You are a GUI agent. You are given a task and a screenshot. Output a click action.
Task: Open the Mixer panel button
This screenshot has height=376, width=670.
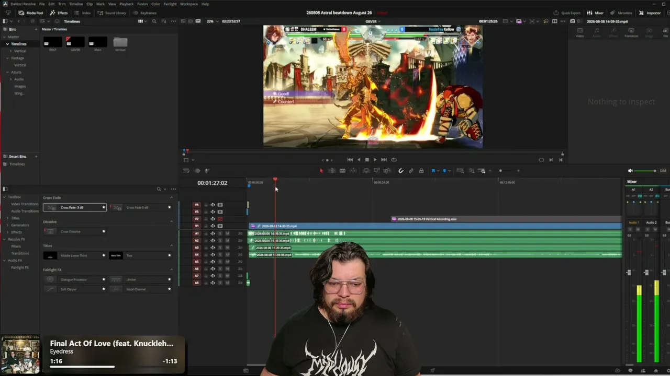pos(595,13)
